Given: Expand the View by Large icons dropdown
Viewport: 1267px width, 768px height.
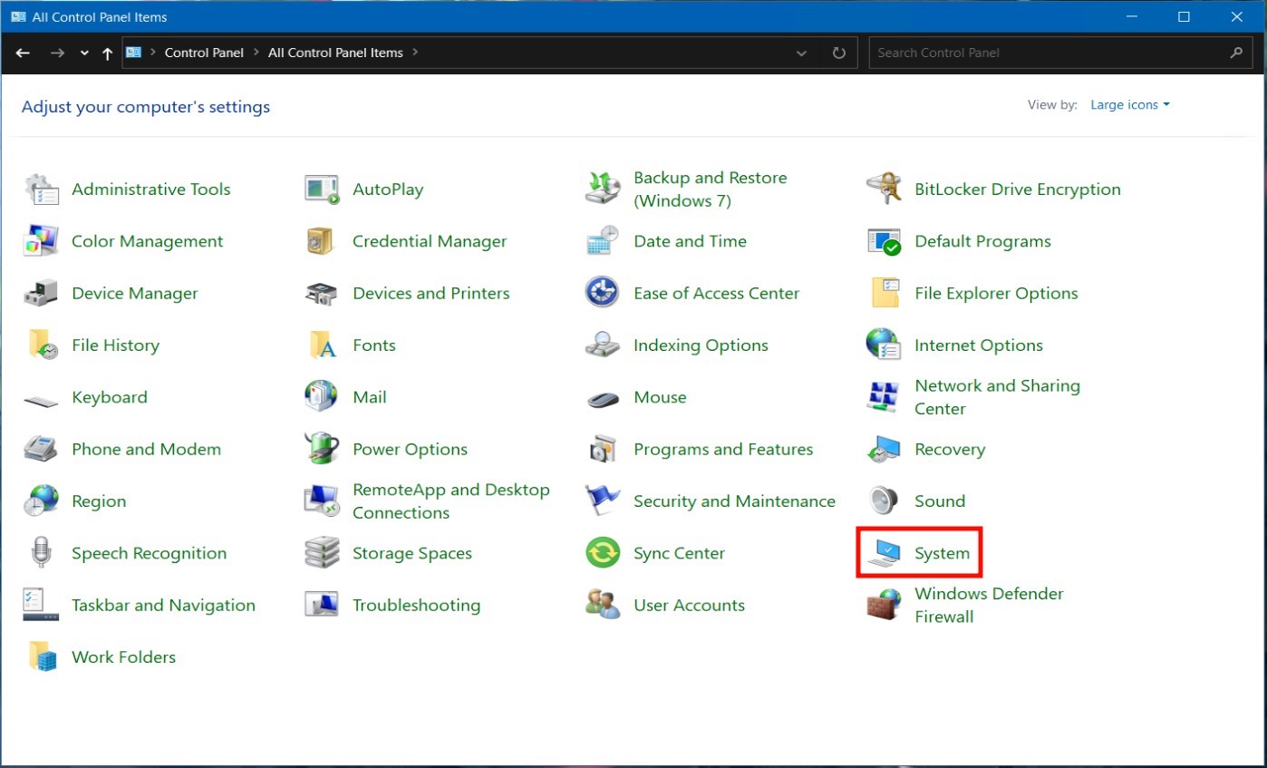Looking at the screenshot, I should (1129, 105).
